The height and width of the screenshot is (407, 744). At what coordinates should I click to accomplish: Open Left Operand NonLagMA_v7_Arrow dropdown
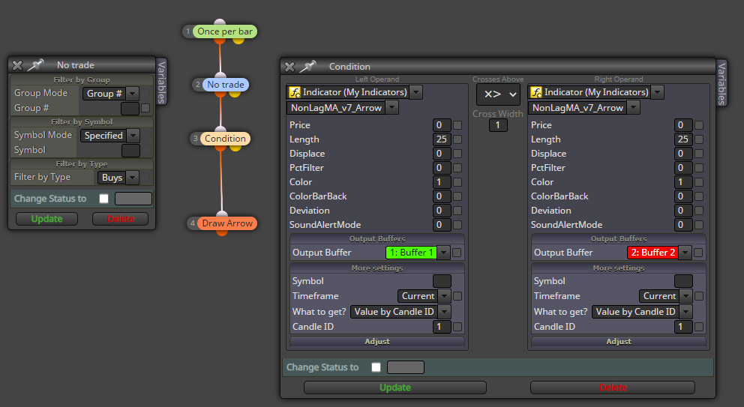[392, 108]
